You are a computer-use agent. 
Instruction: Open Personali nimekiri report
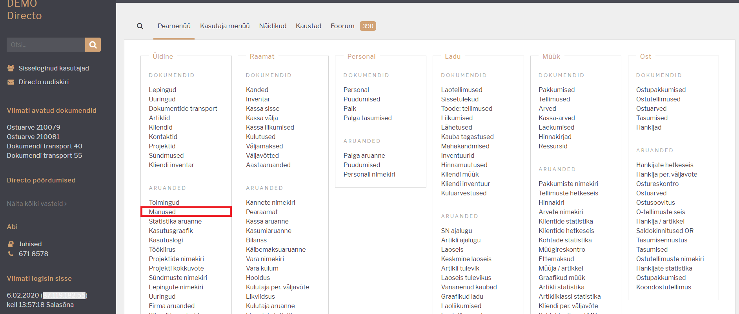coord(369,174)
